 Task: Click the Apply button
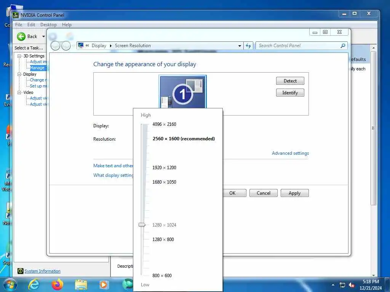(x=294, y=193)
